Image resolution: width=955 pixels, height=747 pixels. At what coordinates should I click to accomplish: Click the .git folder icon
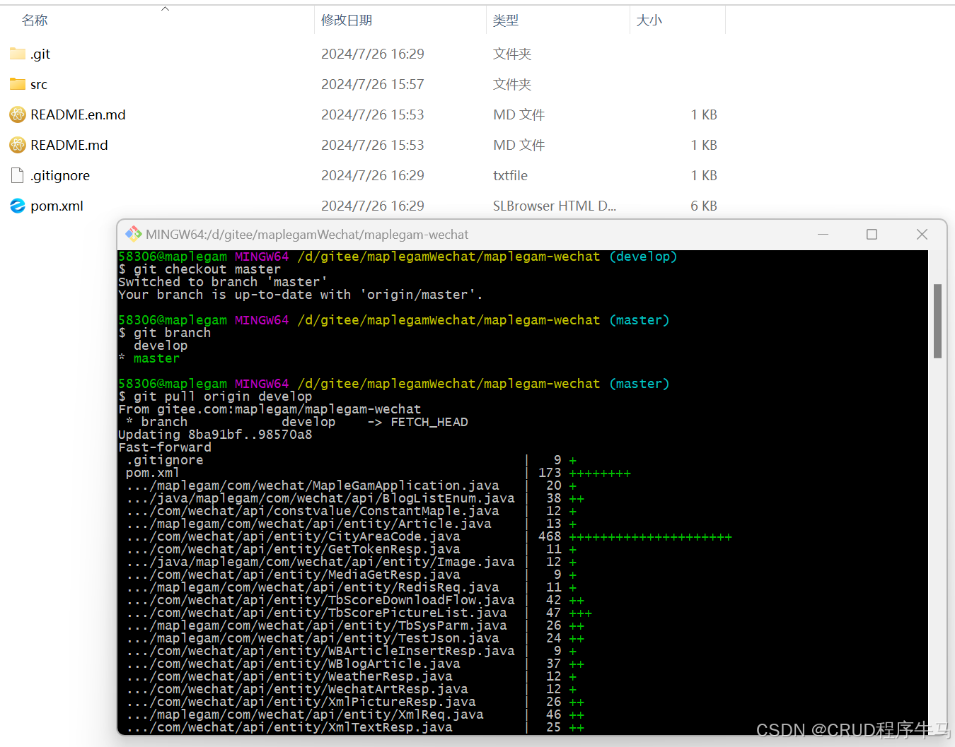click(x=18, y=54)
